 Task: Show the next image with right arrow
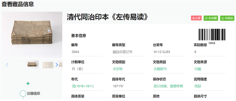coord(57,65)
